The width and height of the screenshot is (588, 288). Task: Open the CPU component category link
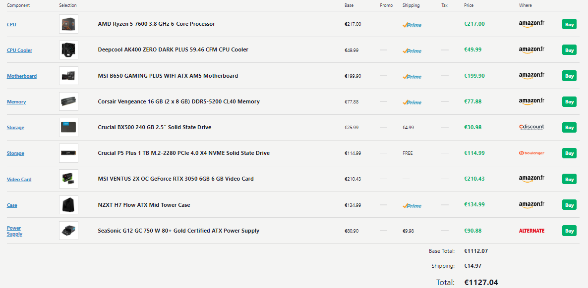[11, 25]
